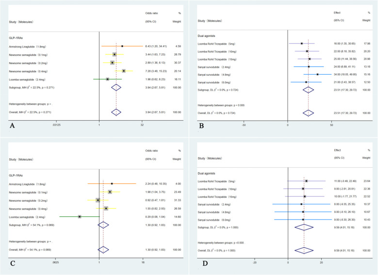Click Loomba Rohit Tirzepatide (15mg) label in panel D
378x275 pixels.
217,197
